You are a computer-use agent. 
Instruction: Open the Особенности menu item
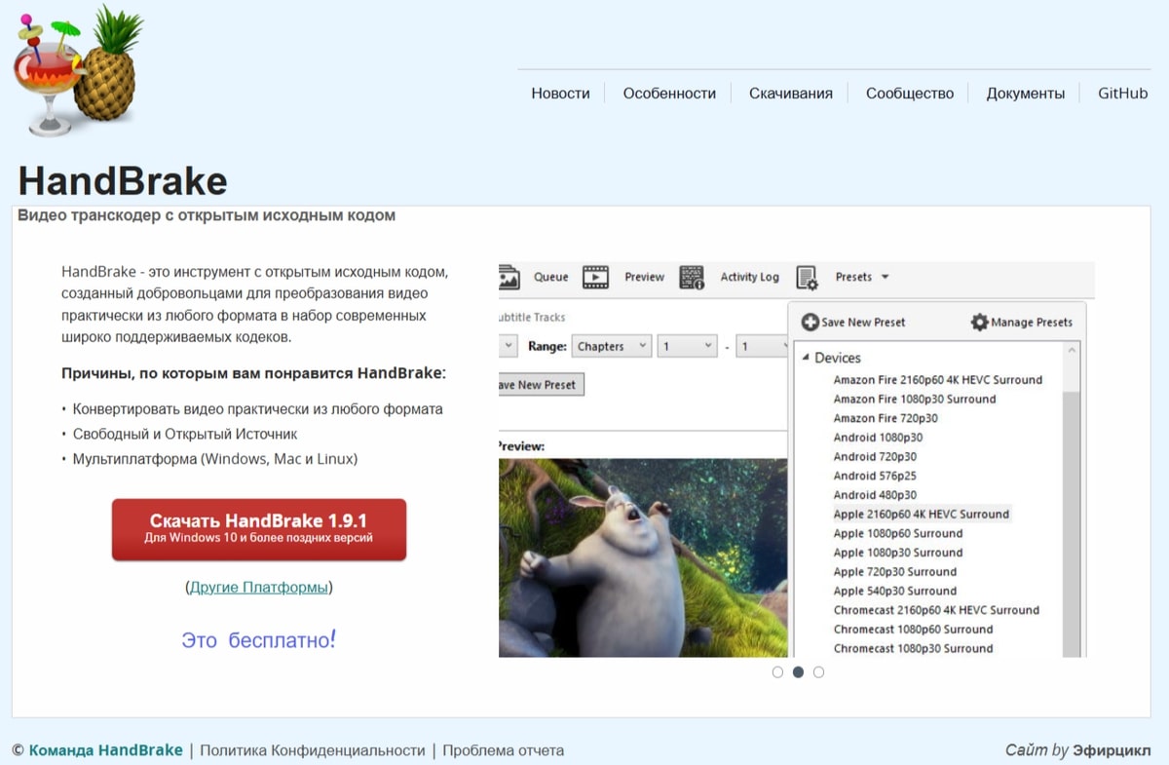pos(669,94)
